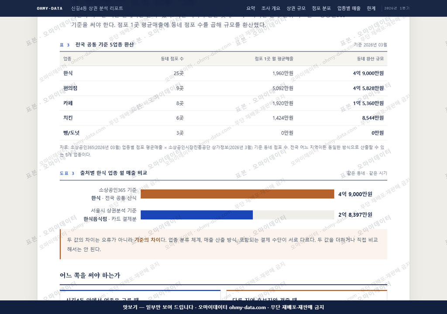Viewport: 447px width, 314px height.
Task: Click the chart title 출처별 한식 업종 월 매출 비교
Action: coord(113,173)
